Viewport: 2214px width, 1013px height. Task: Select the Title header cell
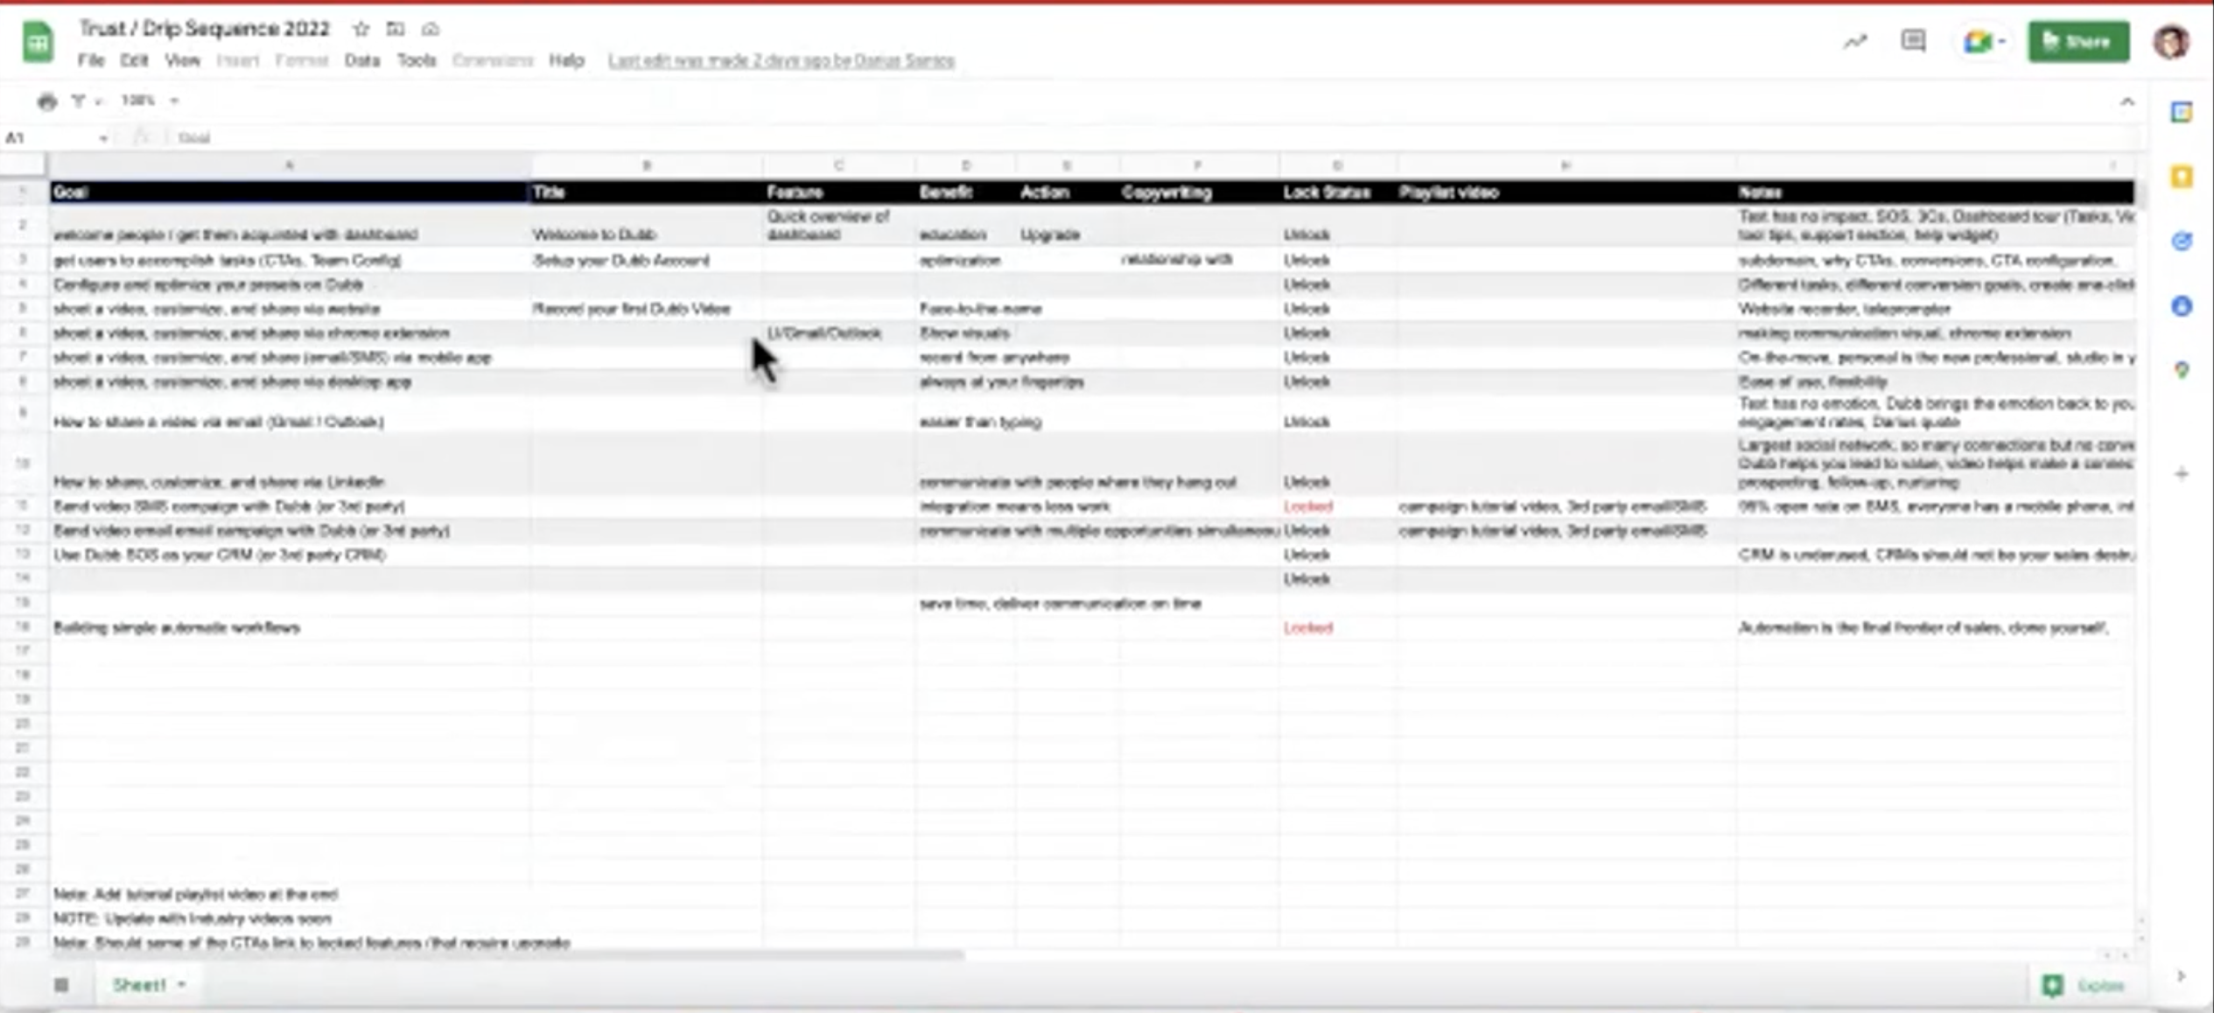[647, 192]
